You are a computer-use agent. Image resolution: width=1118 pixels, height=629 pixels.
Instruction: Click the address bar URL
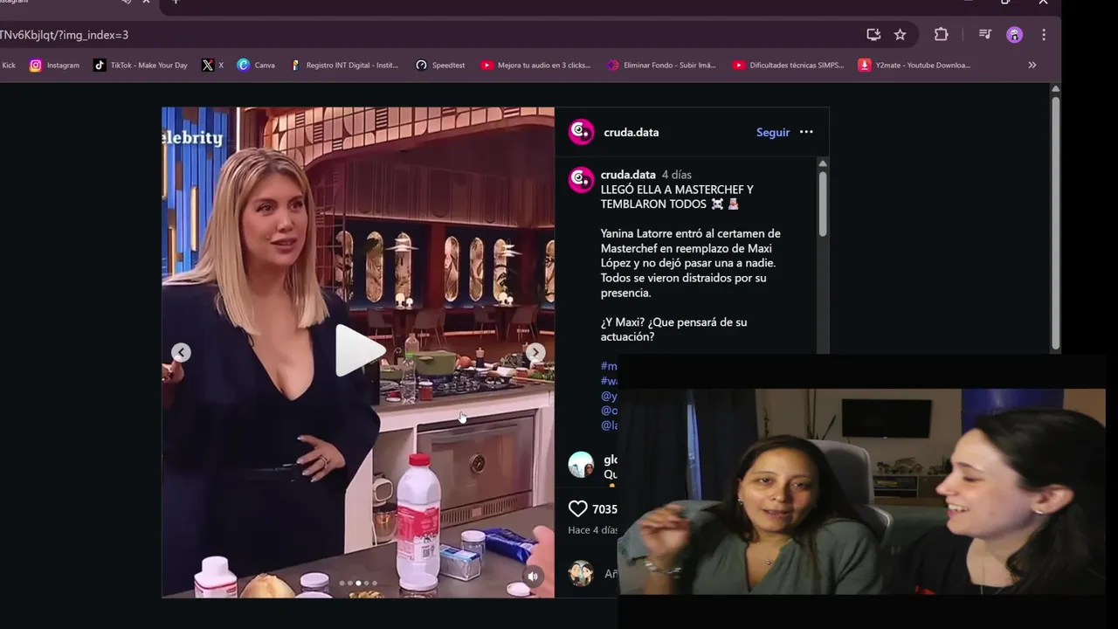(65, 35)
